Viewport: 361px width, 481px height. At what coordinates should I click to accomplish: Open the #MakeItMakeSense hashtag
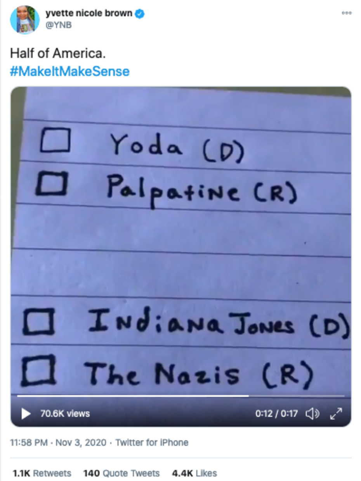pyautogui.click(x=69, y=72)
